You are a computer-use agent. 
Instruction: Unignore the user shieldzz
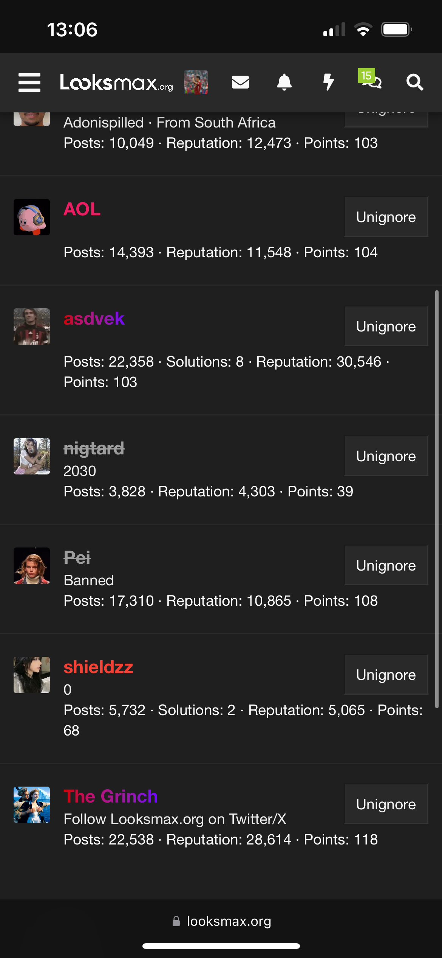point(386,675)
